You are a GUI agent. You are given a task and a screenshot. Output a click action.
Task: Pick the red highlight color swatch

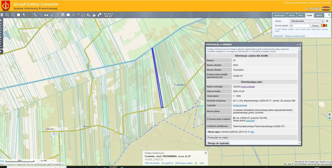(324, 26)
